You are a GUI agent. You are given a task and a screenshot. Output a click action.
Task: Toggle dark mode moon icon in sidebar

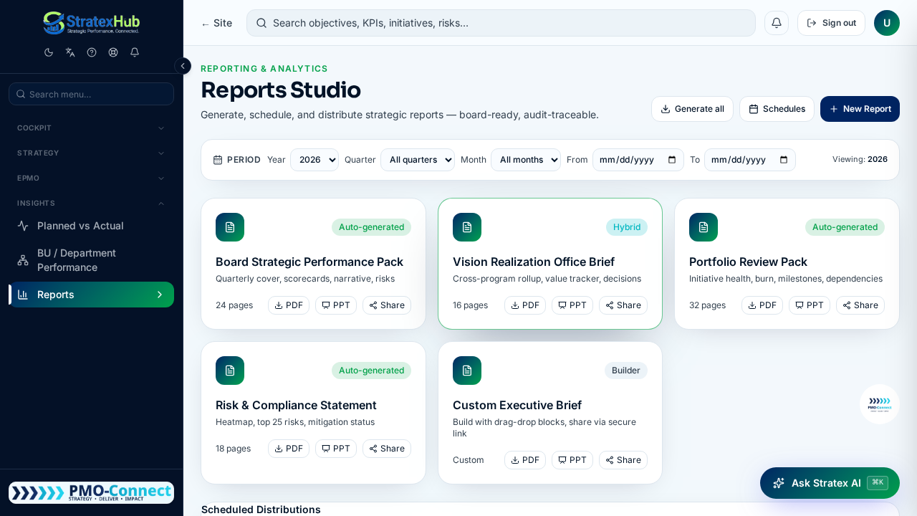click(x=49, y=52)
